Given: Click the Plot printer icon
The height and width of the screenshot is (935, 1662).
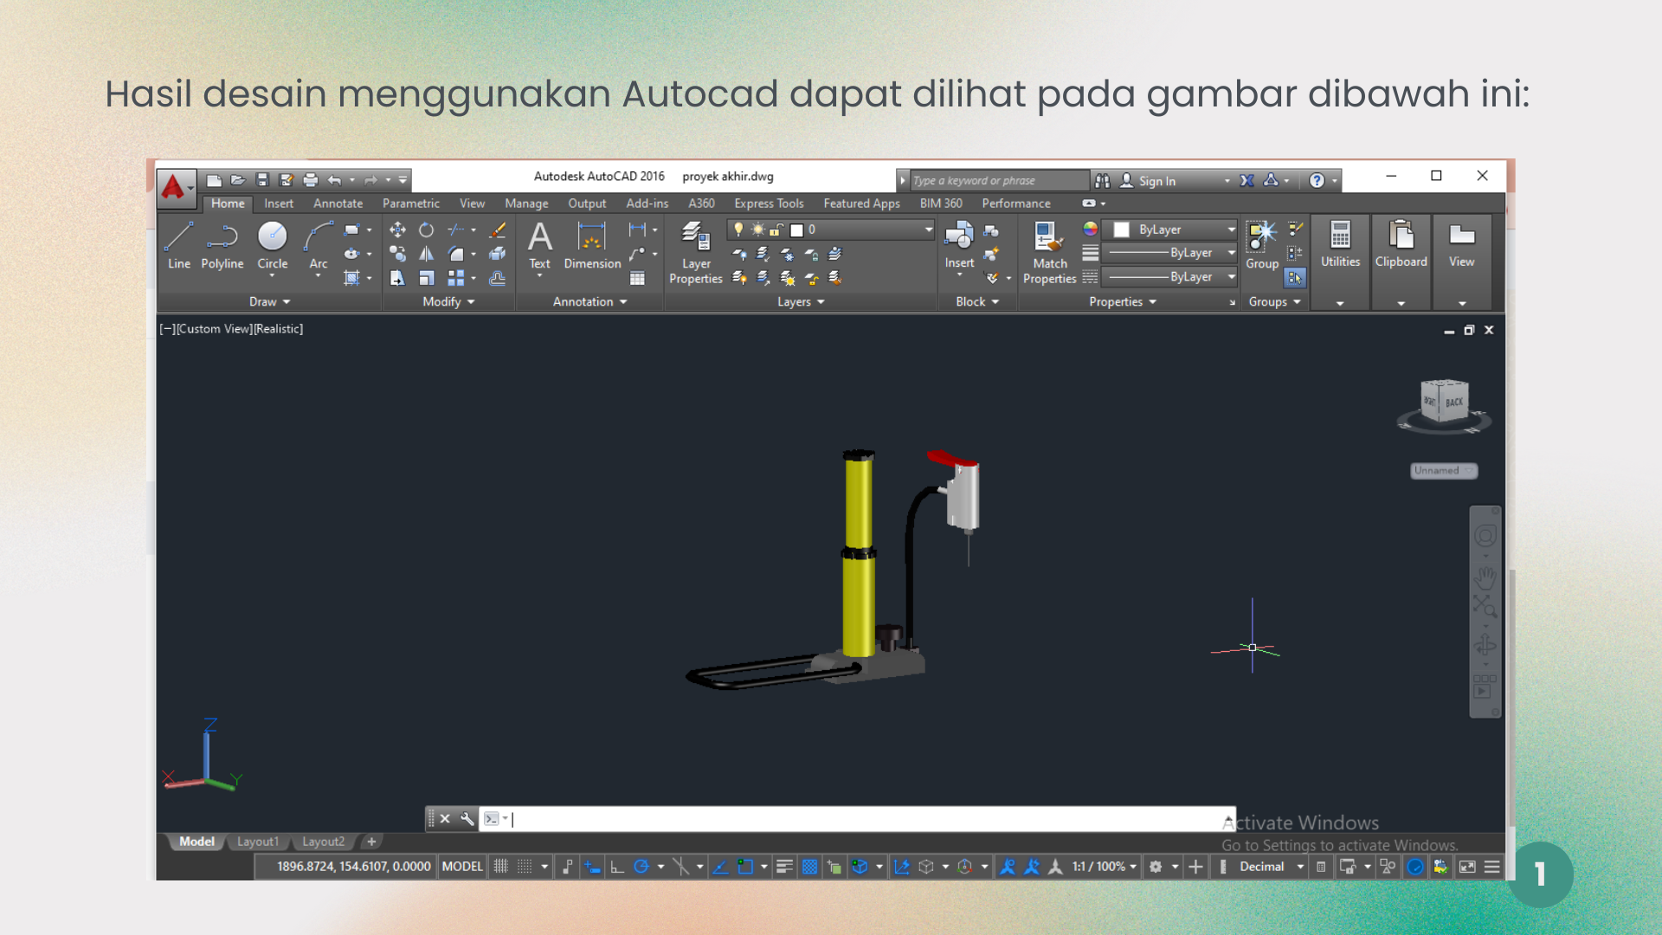Looking at the screenshot, I should click(x=311, y=180).
